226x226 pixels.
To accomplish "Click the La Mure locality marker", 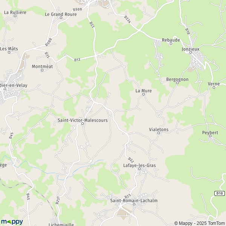I will click(144, 94).
